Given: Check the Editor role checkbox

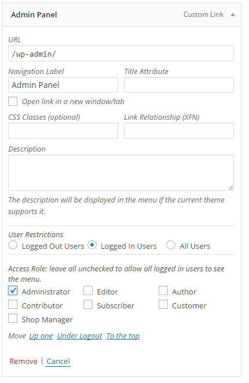Looking at the screenshot, I should pos(88,290).
